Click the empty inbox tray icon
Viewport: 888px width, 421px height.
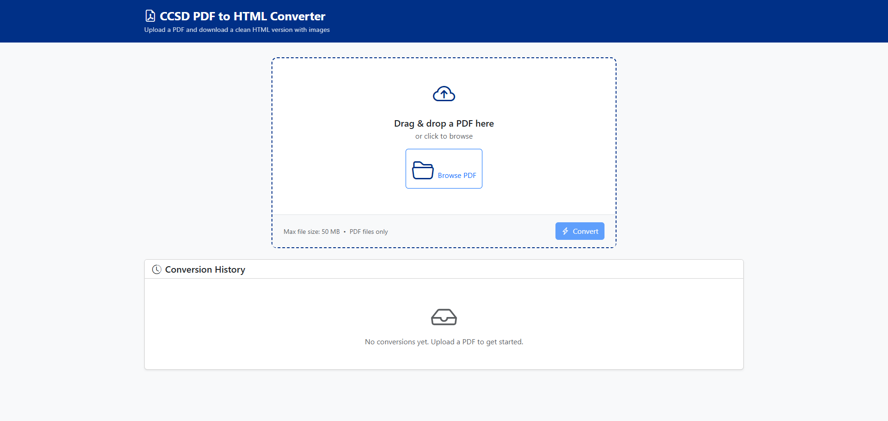(444, 317)
